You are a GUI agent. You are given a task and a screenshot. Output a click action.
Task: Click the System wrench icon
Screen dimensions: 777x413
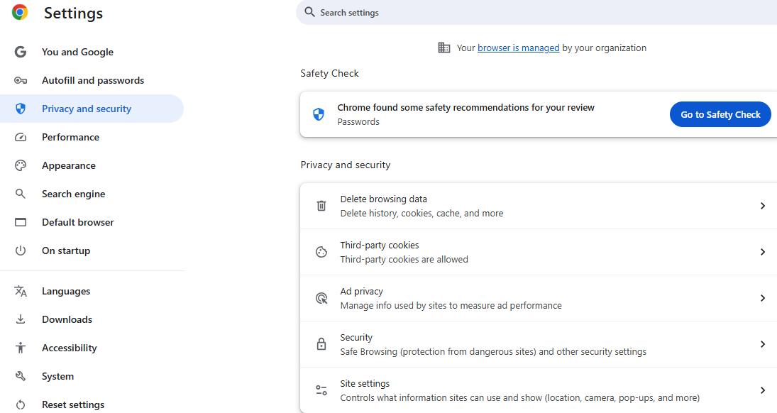pos(21,376)
